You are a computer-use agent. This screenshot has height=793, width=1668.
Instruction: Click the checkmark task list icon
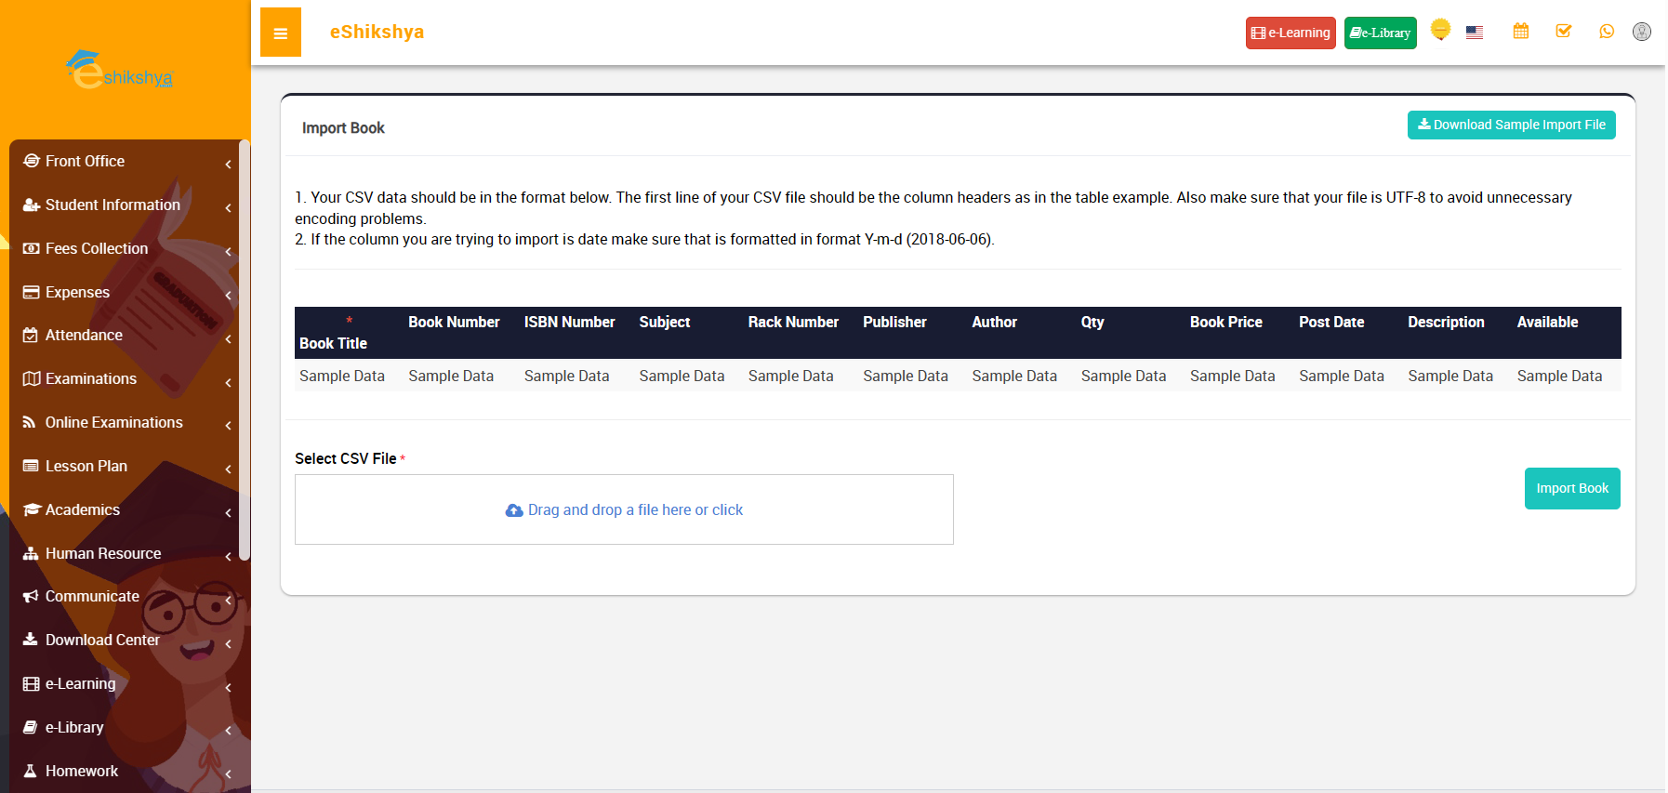[x=1563, y=32]
